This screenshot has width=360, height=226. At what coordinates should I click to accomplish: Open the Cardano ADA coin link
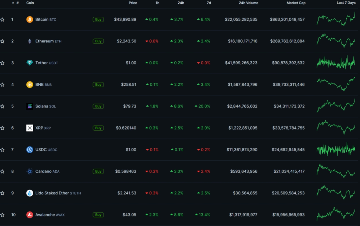(x=47, y=171)
